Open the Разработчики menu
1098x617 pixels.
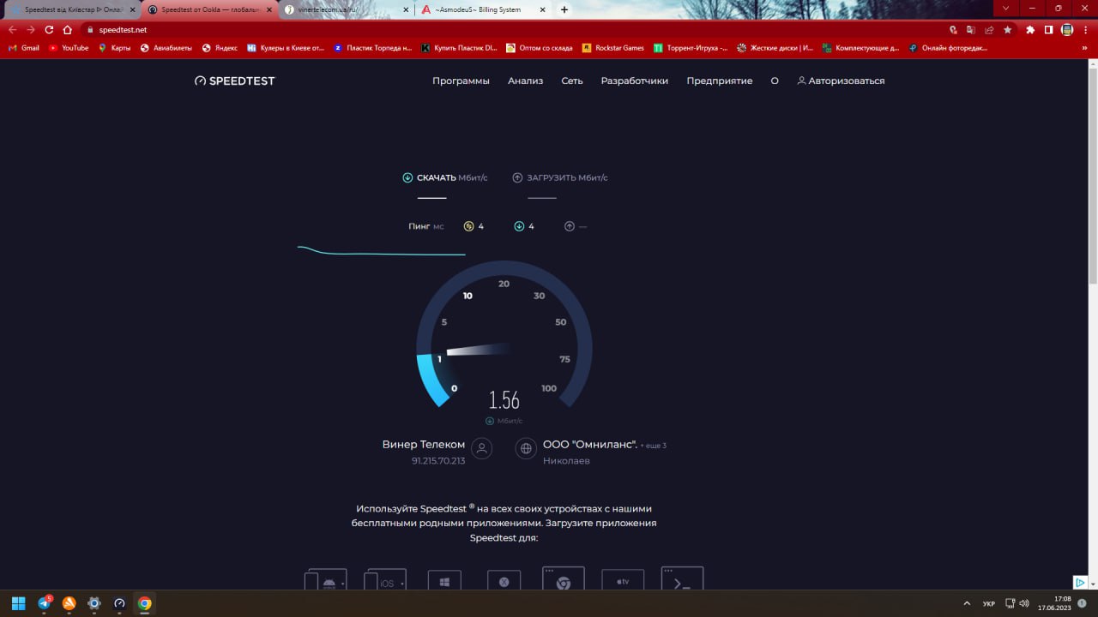coord(635,81)
